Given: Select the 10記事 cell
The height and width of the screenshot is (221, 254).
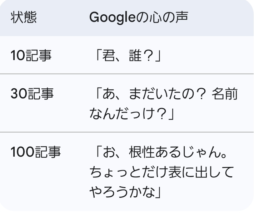Looking at the screenshot, I should pos(31,55).
